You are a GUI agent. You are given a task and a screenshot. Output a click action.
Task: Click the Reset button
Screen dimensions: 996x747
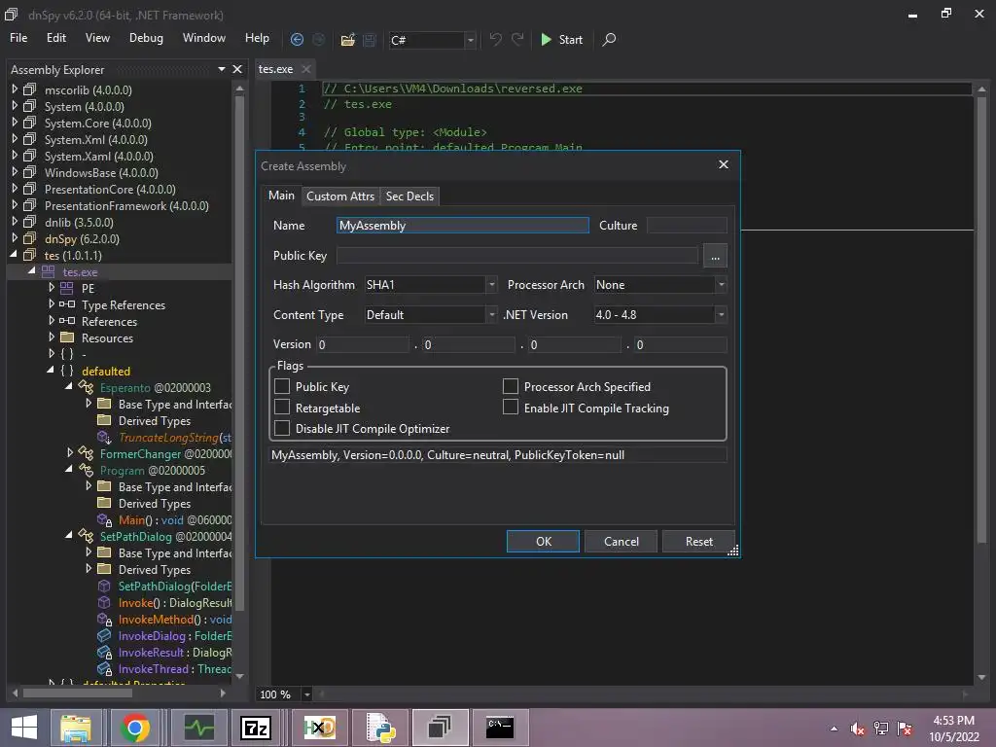[698, 541]
